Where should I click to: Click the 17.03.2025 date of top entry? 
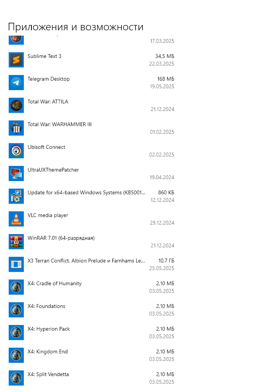[162, 41]
